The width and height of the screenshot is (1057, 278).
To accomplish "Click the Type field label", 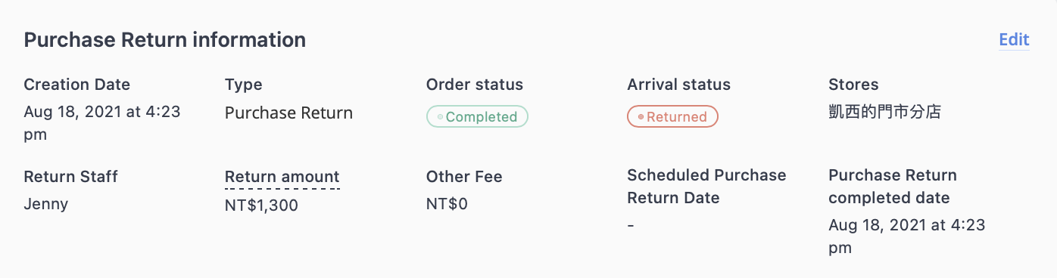I will pos(244,85).
